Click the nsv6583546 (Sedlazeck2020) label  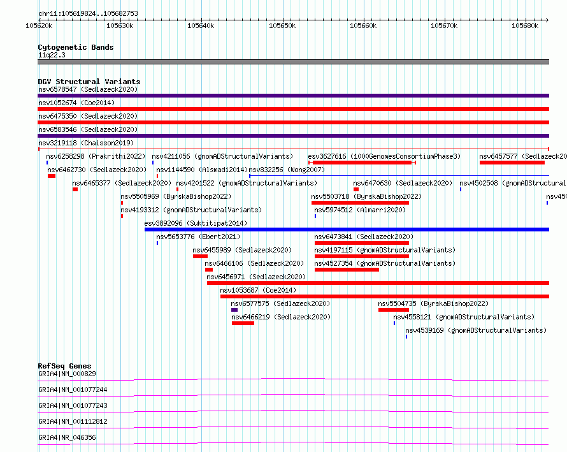tap(88, 129)
